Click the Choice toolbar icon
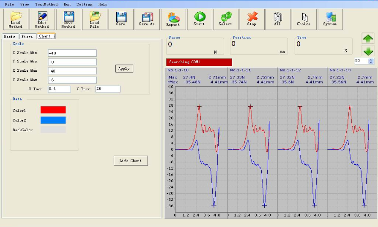Viewport: 378px width, 227px height. click(304, 19)
